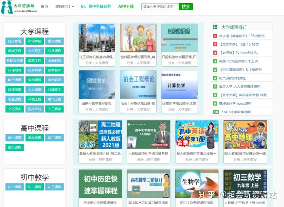Select 高三课程 under 高中课程
The width and height of the screenshot is (284, 207).
point(15,147)
